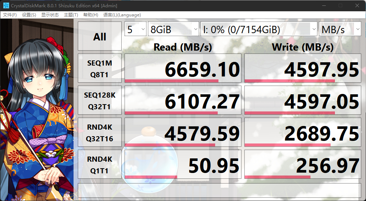Start the SEQ1M Q8T1 test
Screen dimensions: 366x201
coord(100,68)
